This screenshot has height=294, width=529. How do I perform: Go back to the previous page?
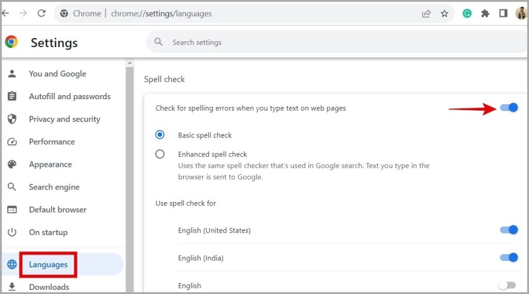5,13
